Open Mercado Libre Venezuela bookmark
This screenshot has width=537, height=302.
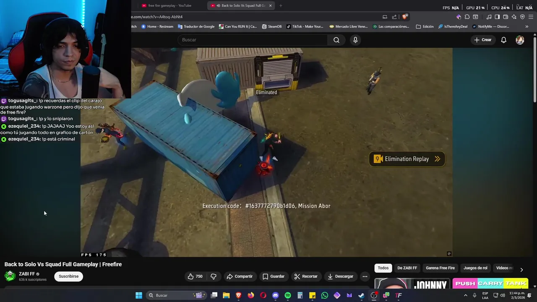pyautogui.click(x=349, y=26)
